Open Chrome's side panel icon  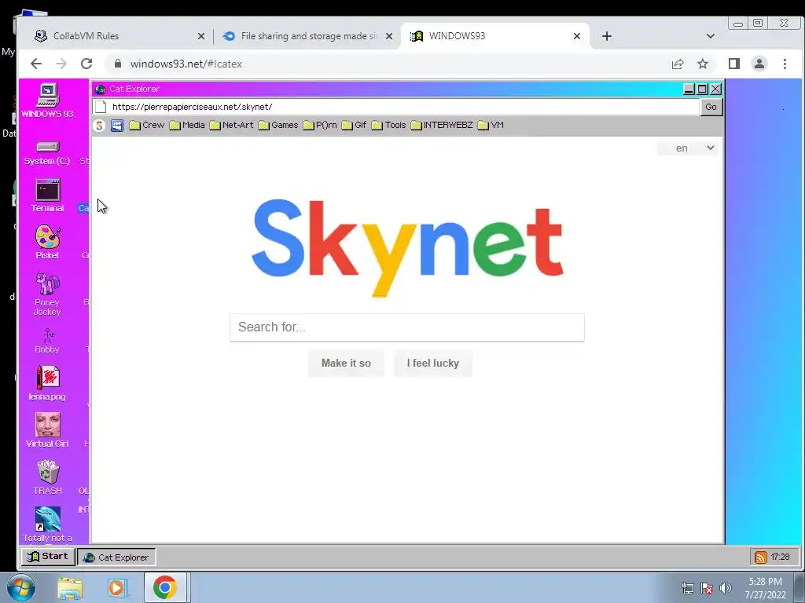[734, 64]
